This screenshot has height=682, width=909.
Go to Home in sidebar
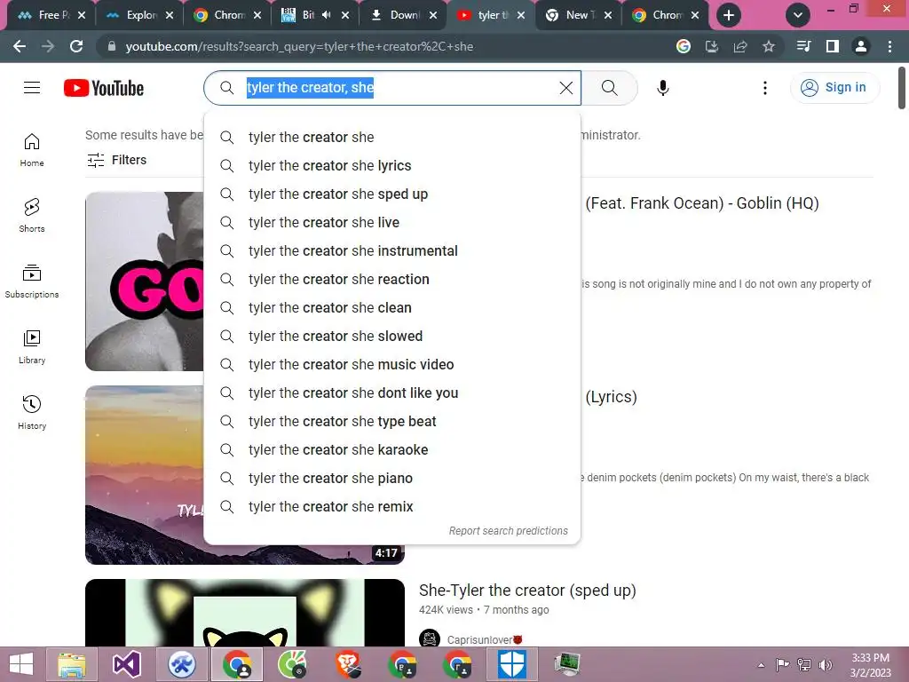(32, 150)
